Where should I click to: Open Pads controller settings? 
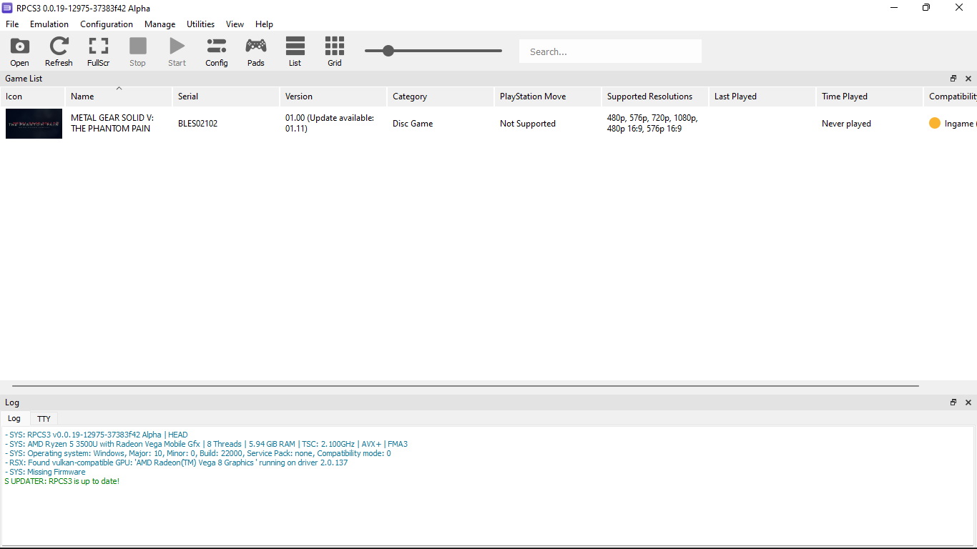coord(256,51)
